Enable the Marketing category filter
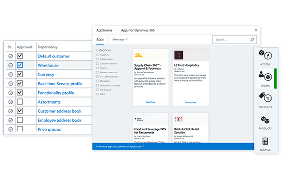283x174 pixels. coord(98,81)
